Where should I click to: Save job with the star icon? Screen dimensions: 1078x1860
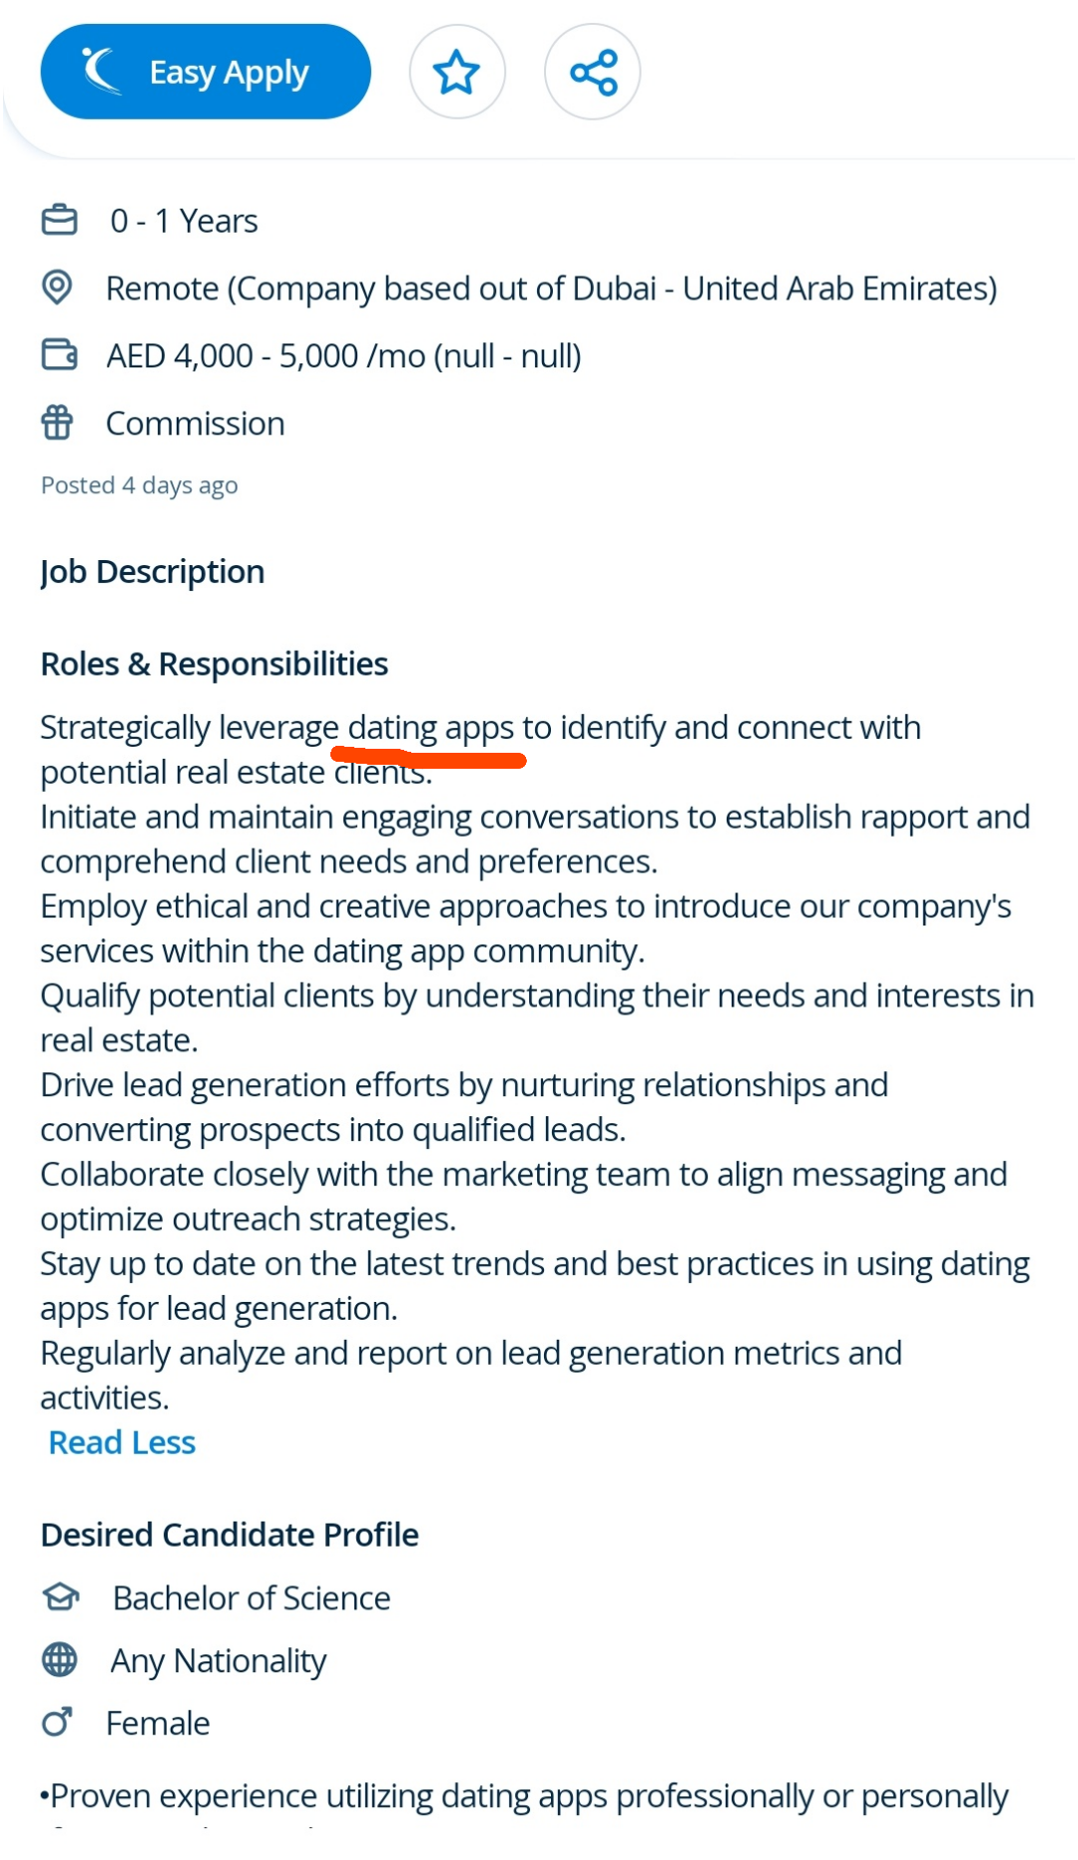(457, 72)
